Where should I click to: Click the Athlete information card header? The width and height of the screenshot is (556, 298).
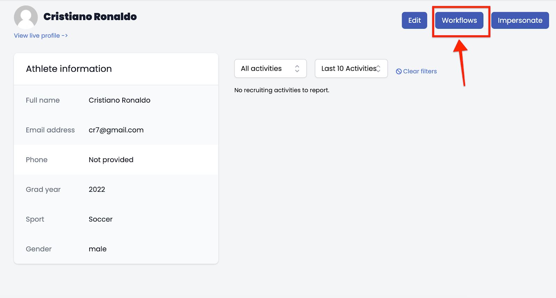click(x=69, y=69)
